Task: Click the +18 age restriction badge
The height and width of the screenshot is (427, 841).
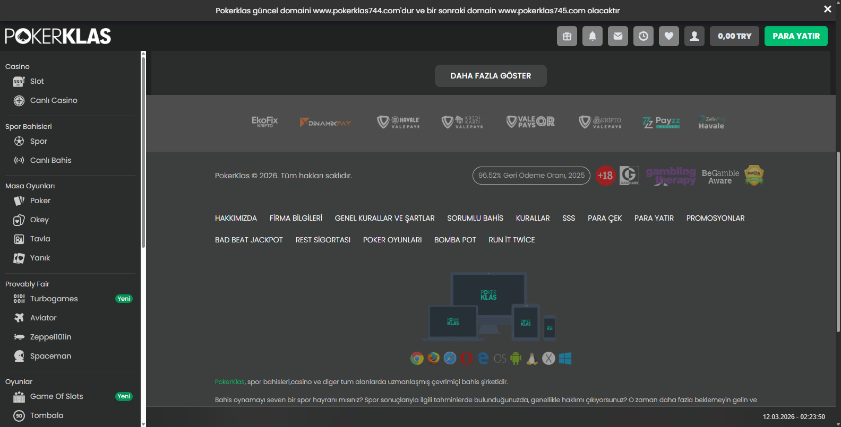Action: pos(605,176)
